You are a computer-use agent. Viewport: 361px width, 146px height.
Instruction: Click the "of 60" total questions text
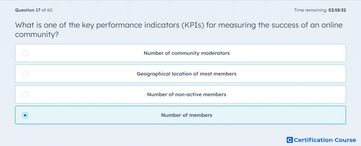(x=47, y=10)
